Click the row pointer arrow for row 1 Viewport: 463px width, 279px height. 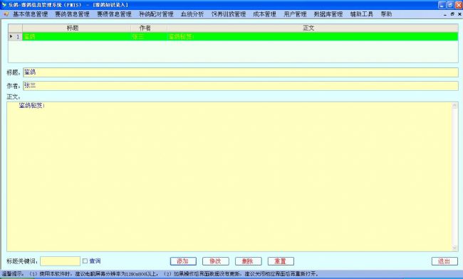(x=11, y=36)
